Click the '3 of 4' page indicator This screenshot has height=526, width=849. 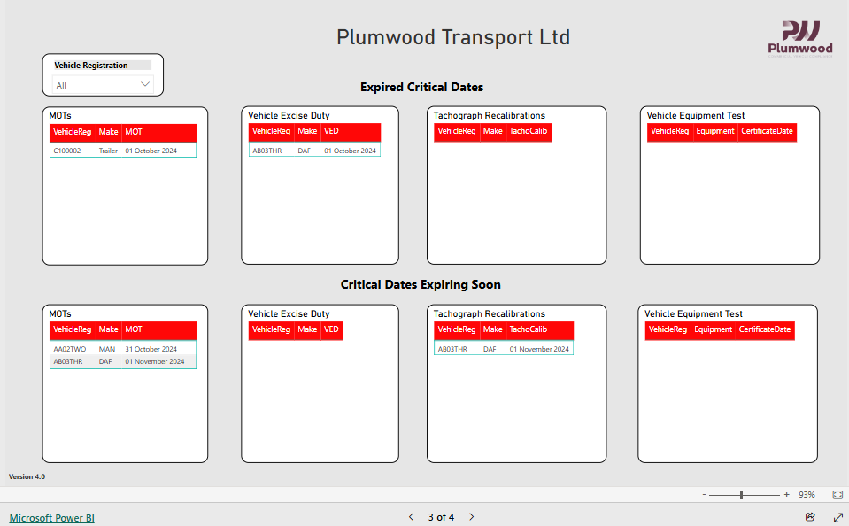(441, 517)
